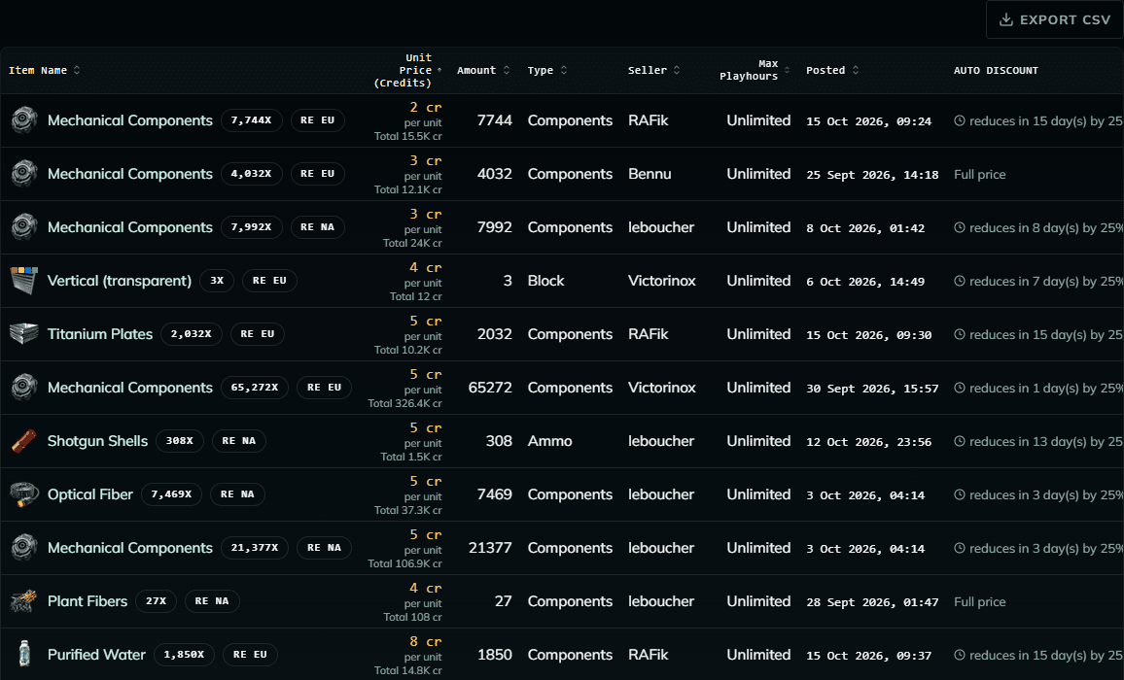Click RE NA badge in Shotgun Shells row
The height and width of the screenshot is (680, 1124).
tap(239, 441)
